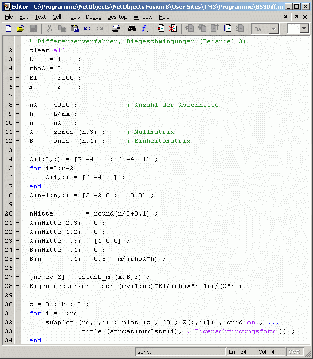Toggle breakpoint dash on line 15
The image size is (313, 359).
18,168
